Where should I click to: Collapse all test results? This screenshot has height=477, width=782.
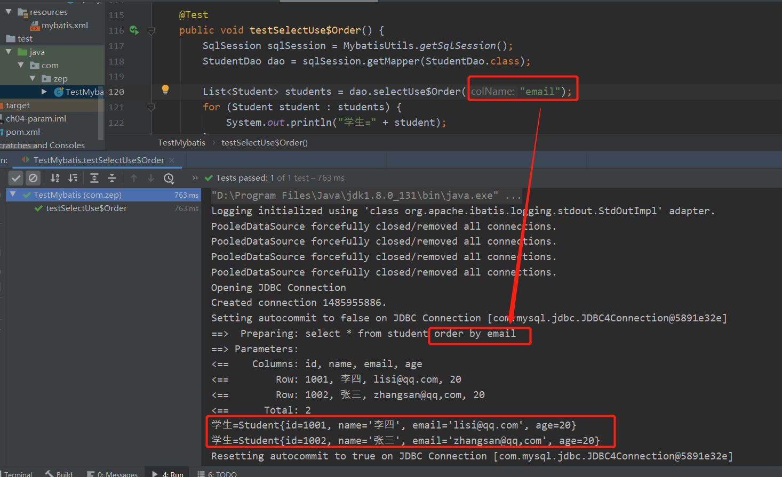point(112,178)
